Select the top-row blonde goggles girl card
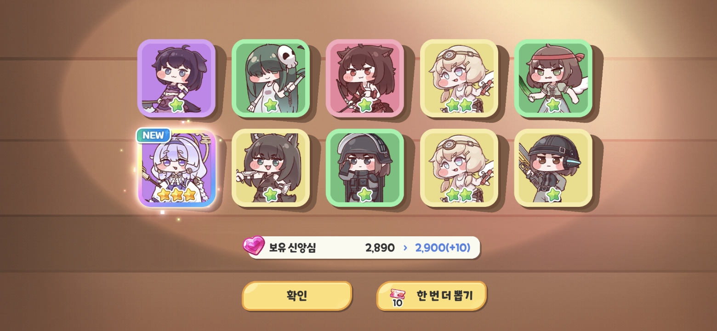This screenshot has height=331, width=717. 459,78
